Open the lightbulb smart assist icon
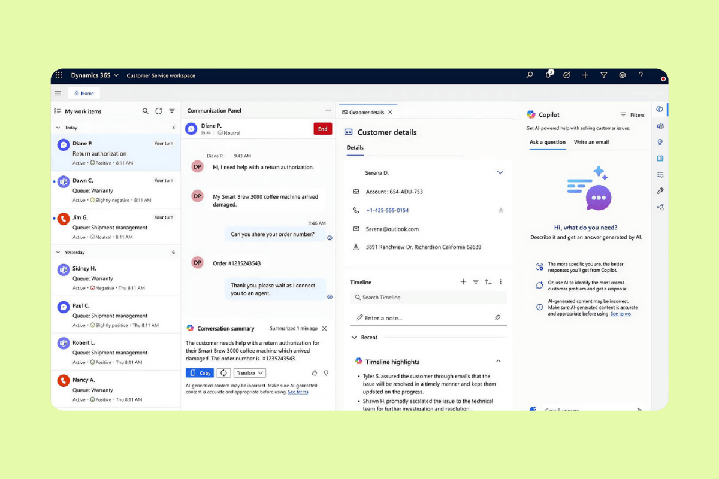The width and height of the screenshot is (719, 479). click(x=660, y=142)
